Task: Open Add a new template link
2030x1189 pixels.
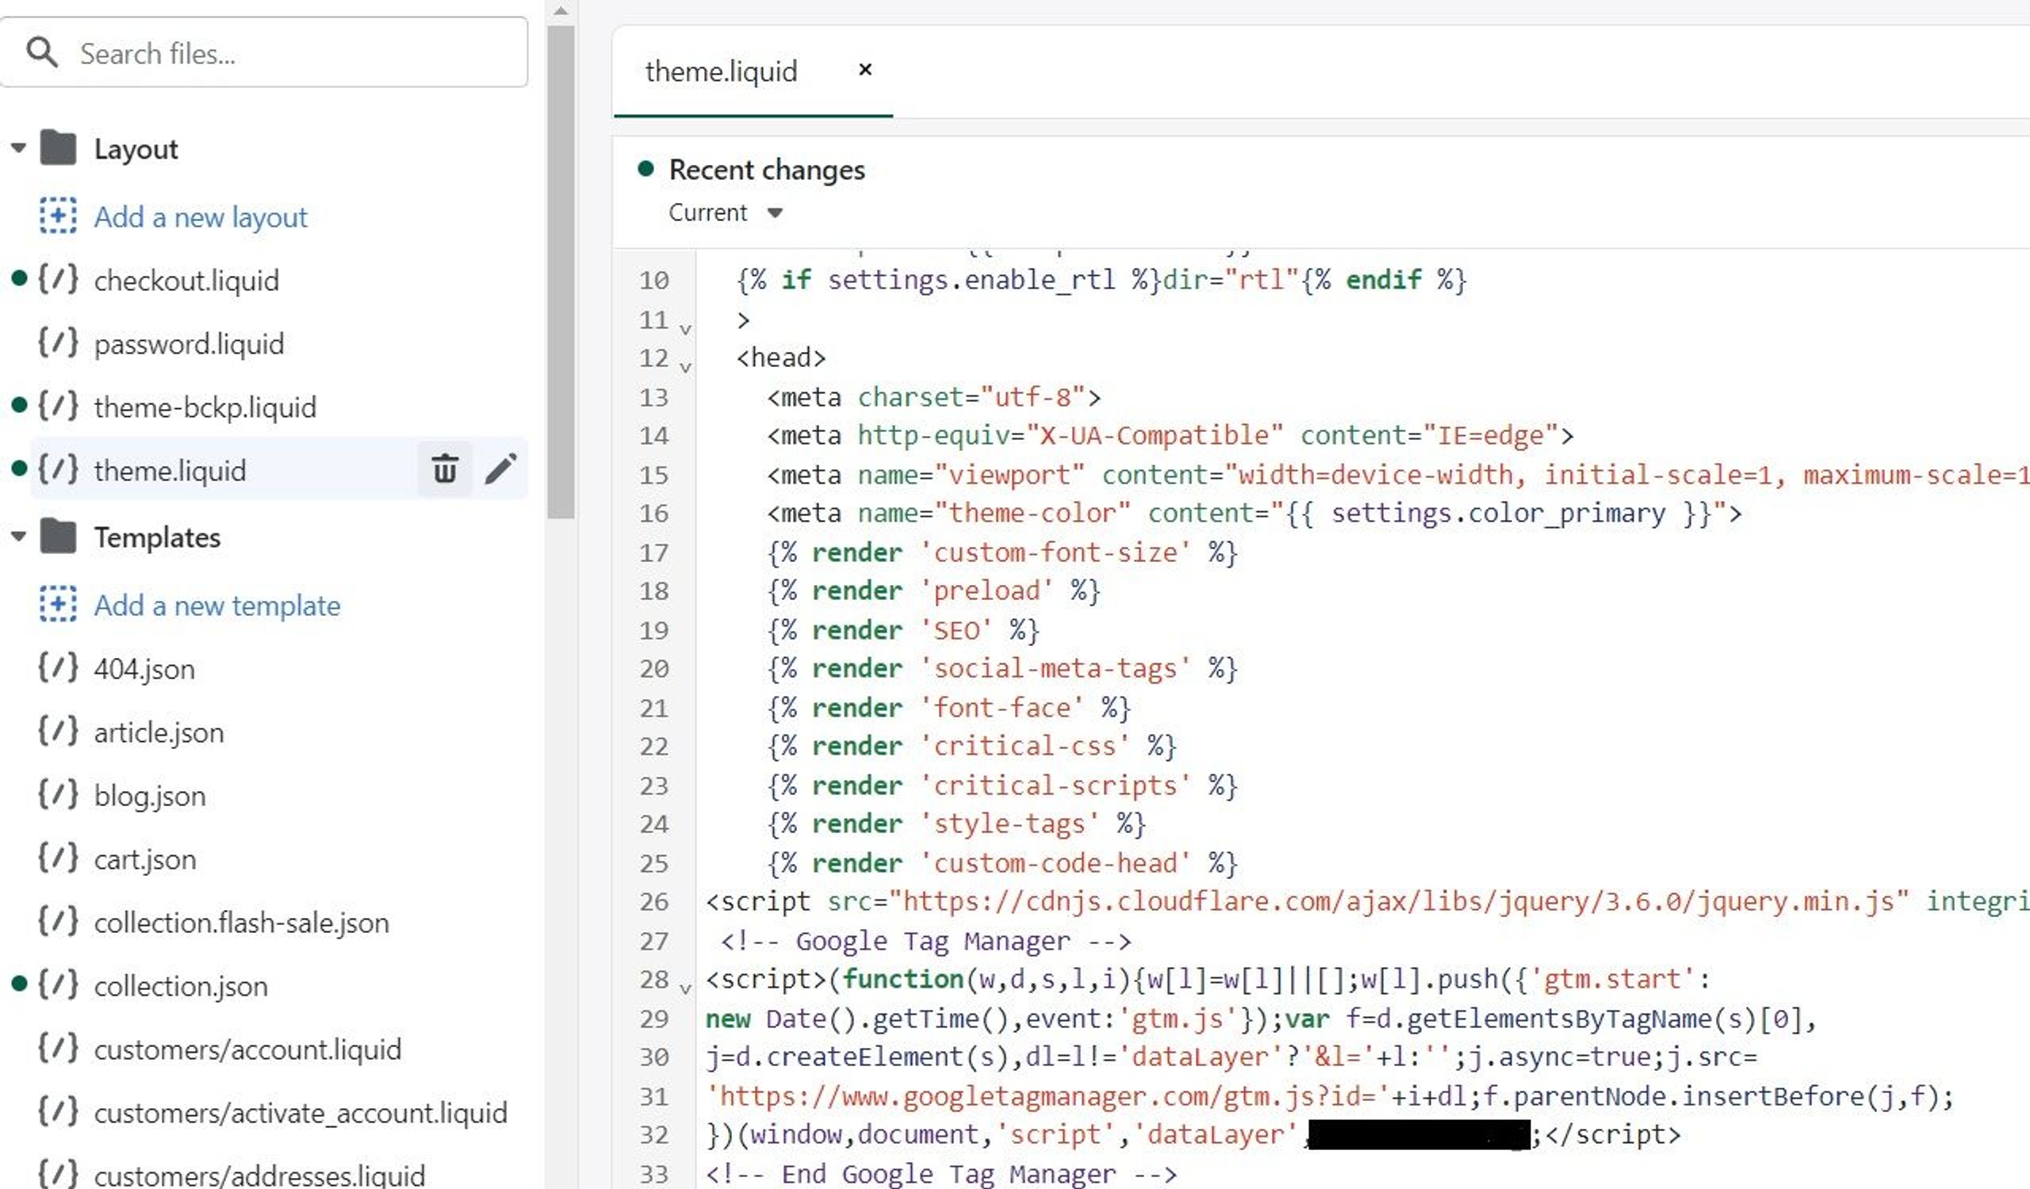Action: pyautogui.click(x=216, y=606)
